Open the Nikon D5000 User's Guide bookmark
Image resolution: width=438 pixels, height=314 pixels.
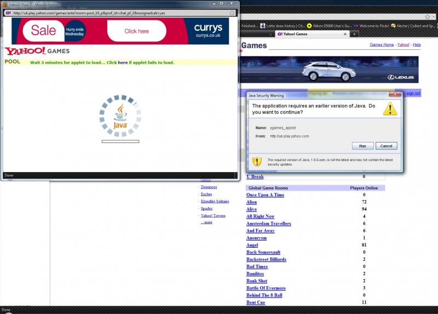point(330,25)
